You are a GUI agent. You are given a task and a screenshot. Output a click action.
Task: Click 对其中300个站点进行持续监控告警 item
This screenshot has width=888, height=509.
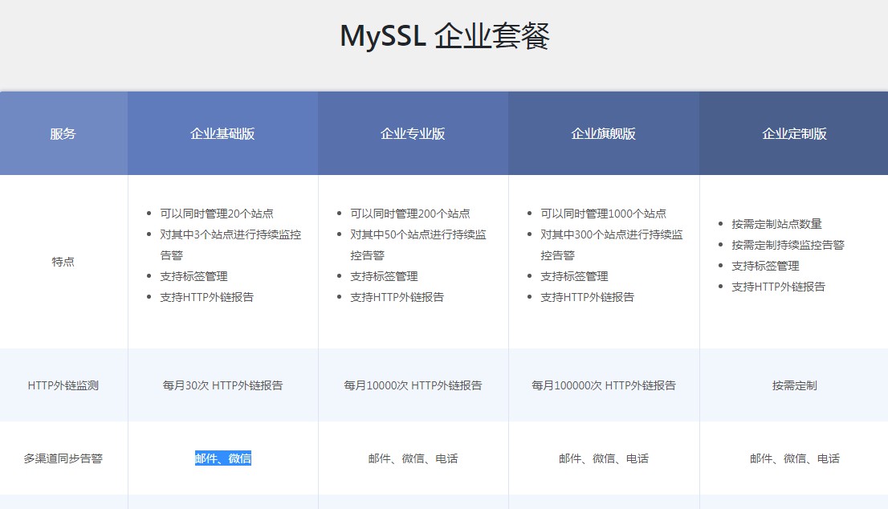612,245
